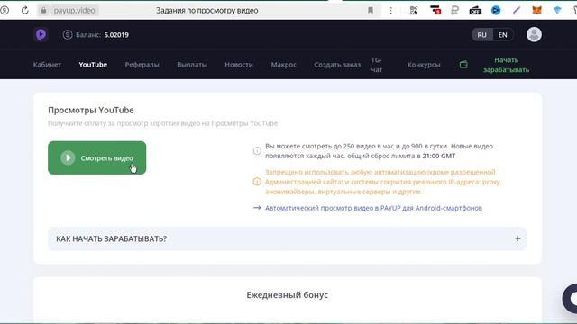Click the 'Ежедневный бонус' heading
577x324 pixels.
(x=287, y=295)
